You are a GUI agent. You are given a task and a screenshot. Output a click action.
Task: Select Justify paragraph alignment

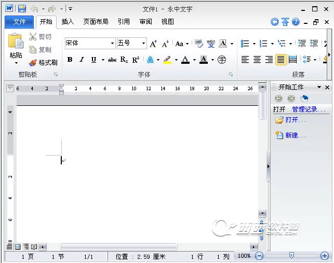281,59
